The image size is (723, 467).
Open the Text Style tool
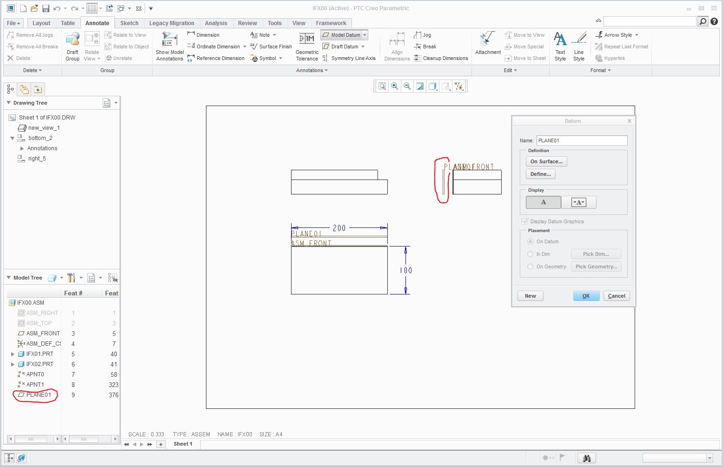[560, 47]
